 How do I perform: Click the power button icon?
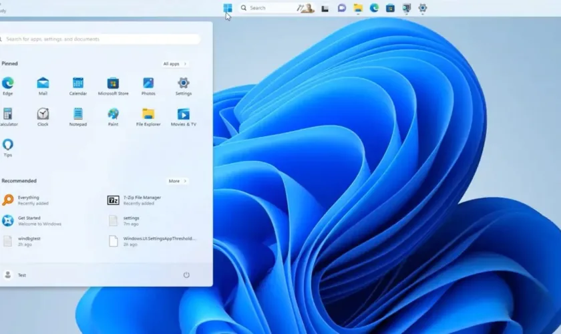186,275
